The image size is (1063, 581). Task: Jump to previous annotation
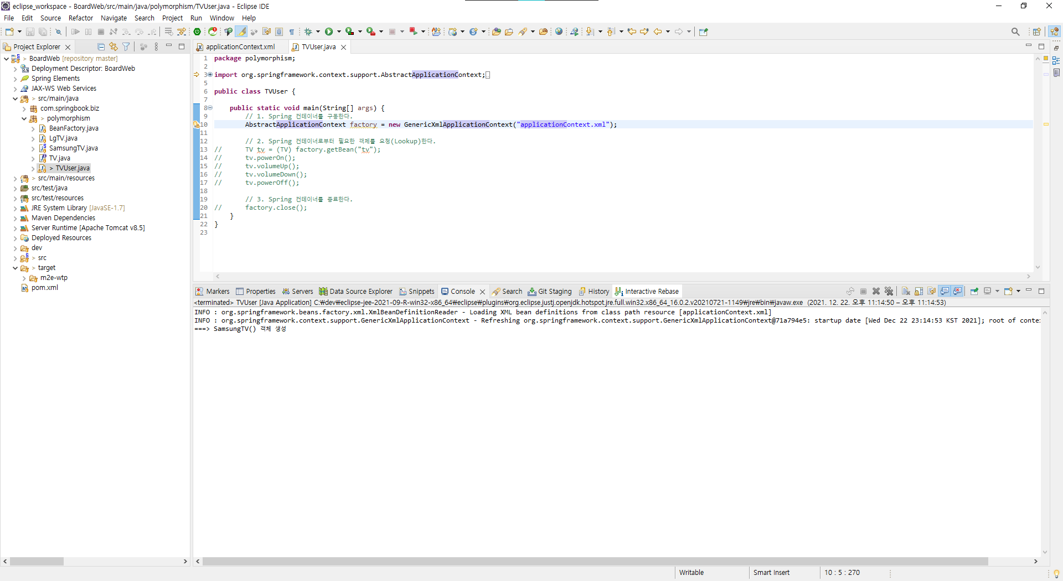click(611, 32)
